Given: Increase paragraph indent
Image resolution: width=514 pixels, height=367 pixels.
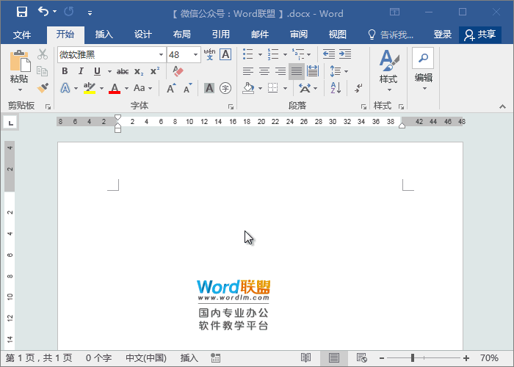Looking at the screenshot, I should point(345,54).
